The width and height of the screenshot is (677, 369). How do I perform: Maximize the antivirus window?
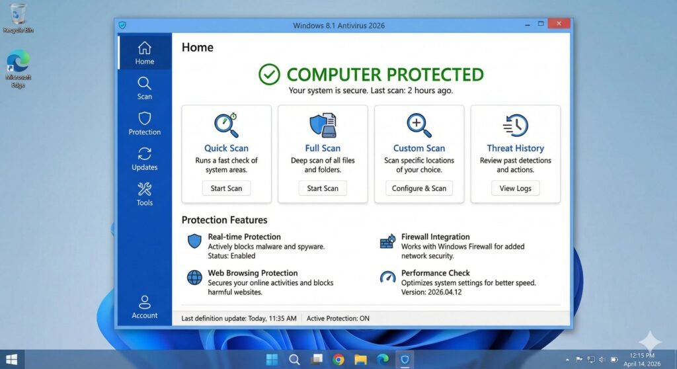[x=541, y=24]
